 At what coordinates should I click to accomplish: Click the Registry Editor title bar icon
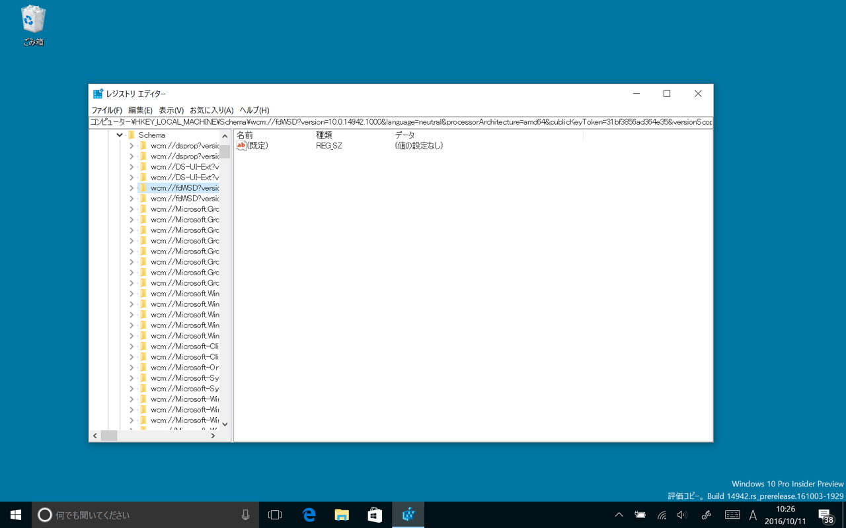click(98, 94)
